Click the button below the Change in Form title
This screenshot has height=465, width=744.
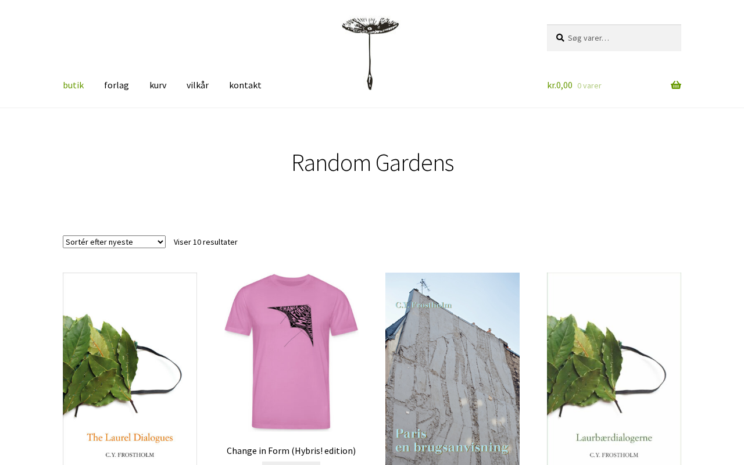click(291, 463)
